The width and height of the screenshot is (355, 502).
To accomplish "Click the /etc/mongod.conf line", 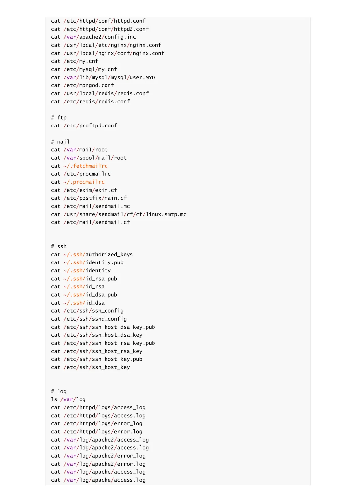I will 83,85.
